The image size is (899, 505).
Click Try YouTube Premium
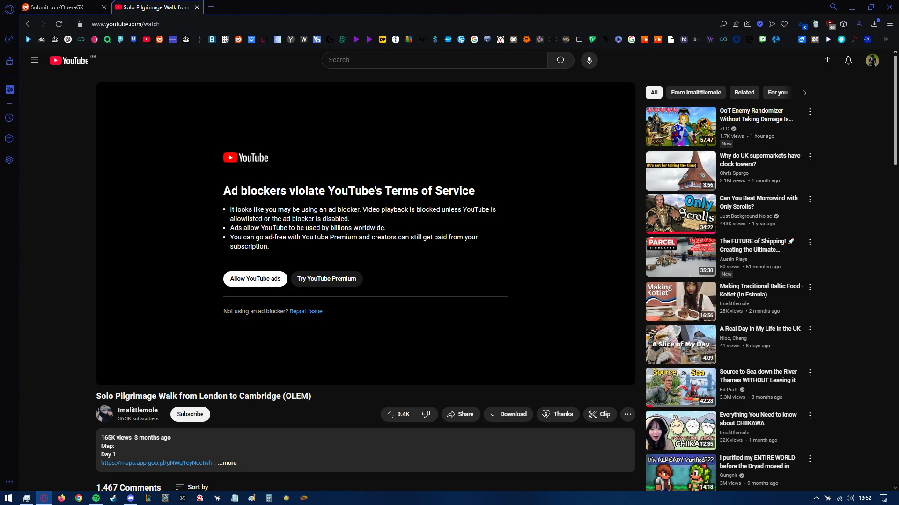click(326, 279)
